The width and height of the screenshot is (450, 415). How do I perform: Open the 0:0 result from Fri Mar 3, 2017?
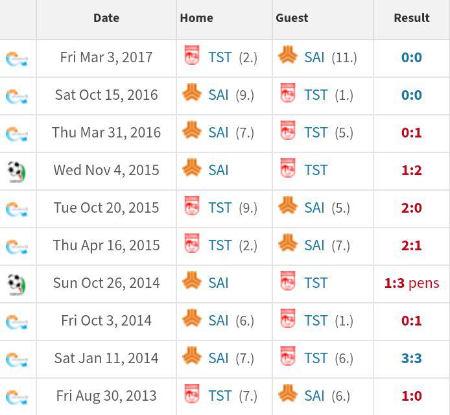tap(412, 58)
